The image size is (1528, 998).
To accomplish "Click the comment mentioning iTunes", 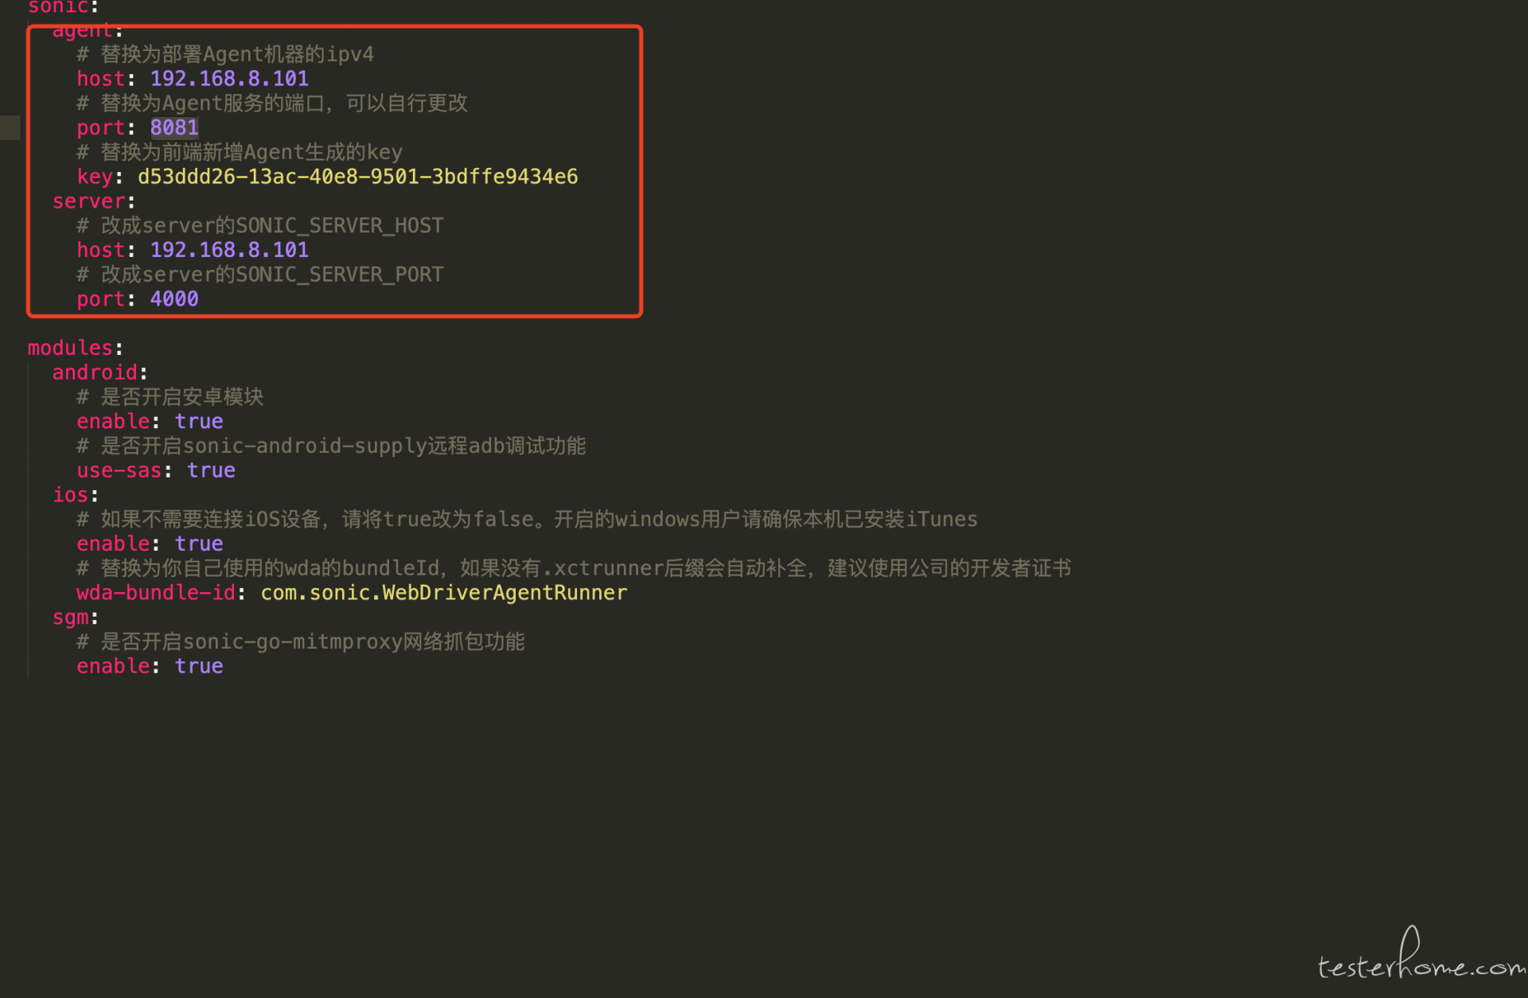I will click(x=527, y=520).
